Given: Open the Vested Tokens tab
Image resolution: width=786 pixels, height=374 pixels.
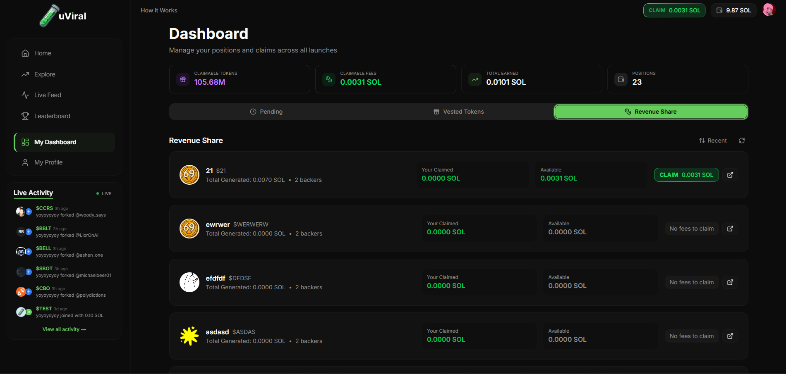Looking at the screenshot, I should click(x=458, y=112).
